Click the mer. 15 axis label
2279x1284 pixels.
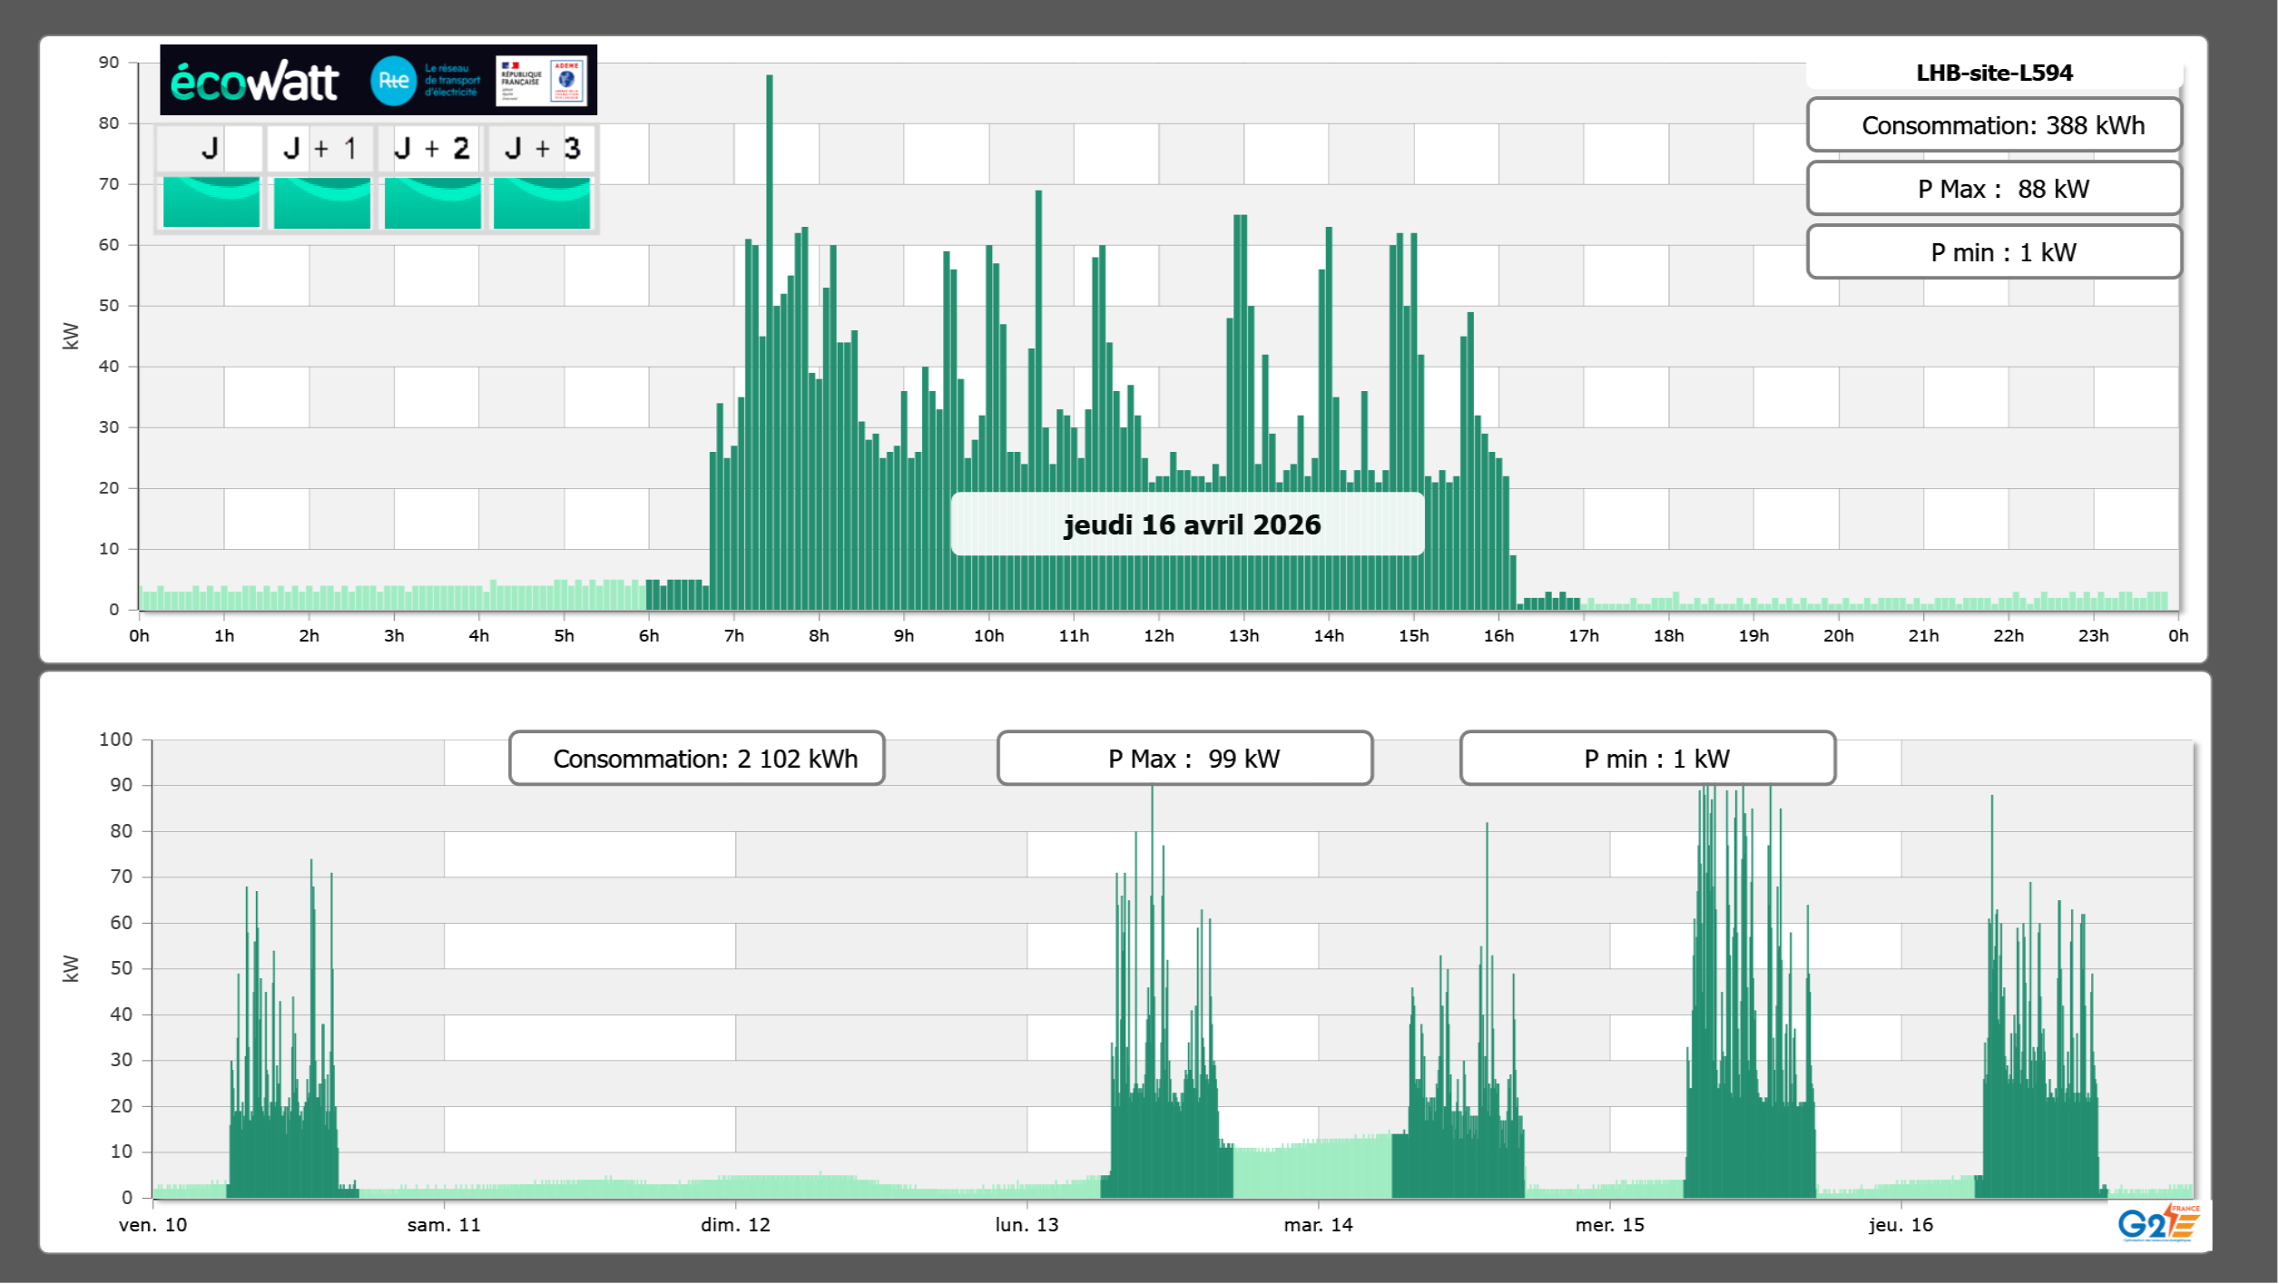1609,1225
